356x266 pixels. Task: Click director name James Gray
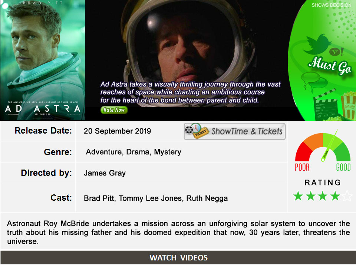(105, 173)
